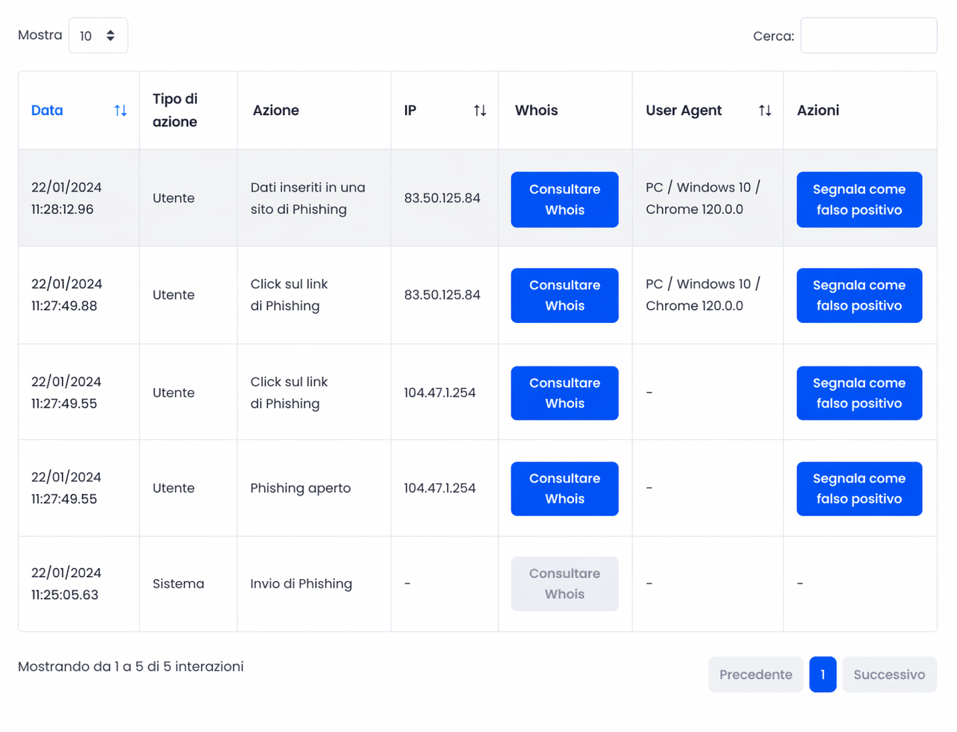Viewport: 957px width, 732px height.
Task: Consult Whois for second Click sul link row
Action: (x=565, y=393)
